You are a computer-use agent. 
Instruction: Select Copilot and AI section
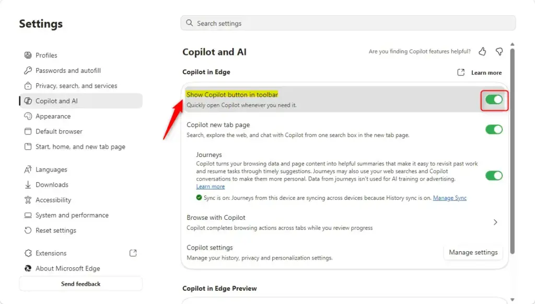[81, 101]
